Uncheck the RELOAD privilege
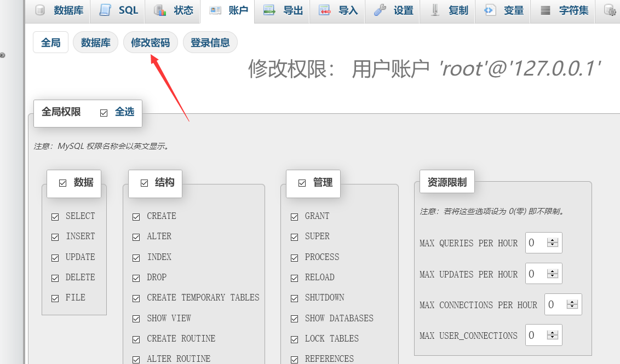 294,278
